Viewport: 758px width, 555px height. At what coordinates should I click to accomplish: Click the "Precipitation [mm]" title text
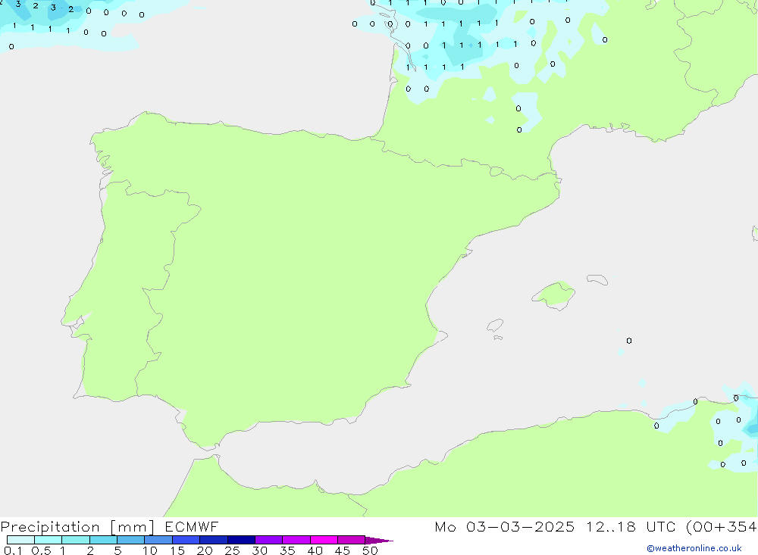point(77,527)
